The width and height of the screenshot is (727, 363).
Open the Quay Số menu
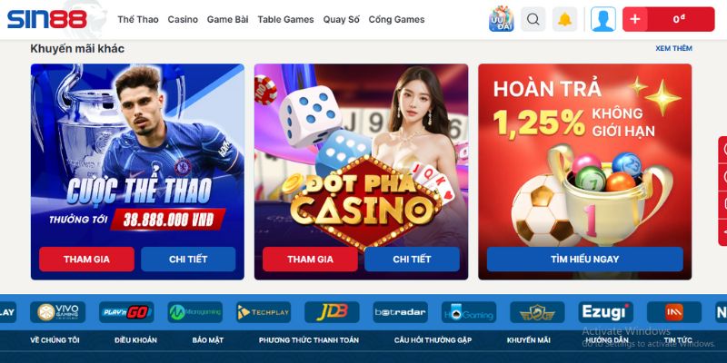[342, 19]
